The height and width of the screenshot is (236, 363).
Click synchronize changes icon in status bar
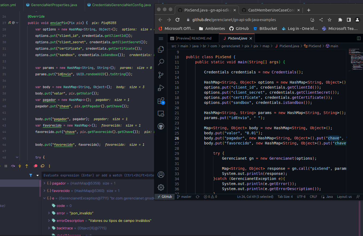pyautogui.click(x=198, y=197)
